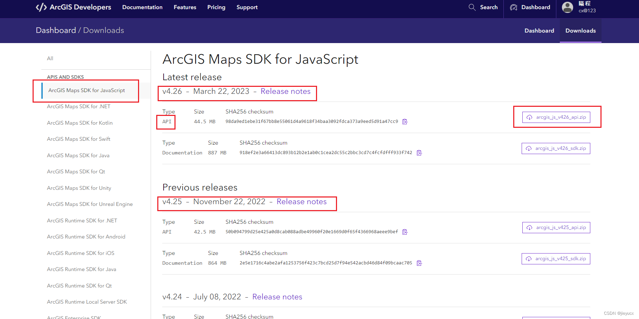Select ArcGIS Maps SDK for Unreal Engine
Screen dimensions: 639x319
click(x=90, y=204)
